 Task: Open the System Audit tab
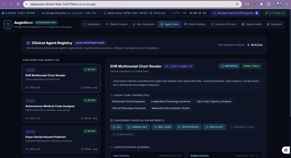tap(251, 24)
